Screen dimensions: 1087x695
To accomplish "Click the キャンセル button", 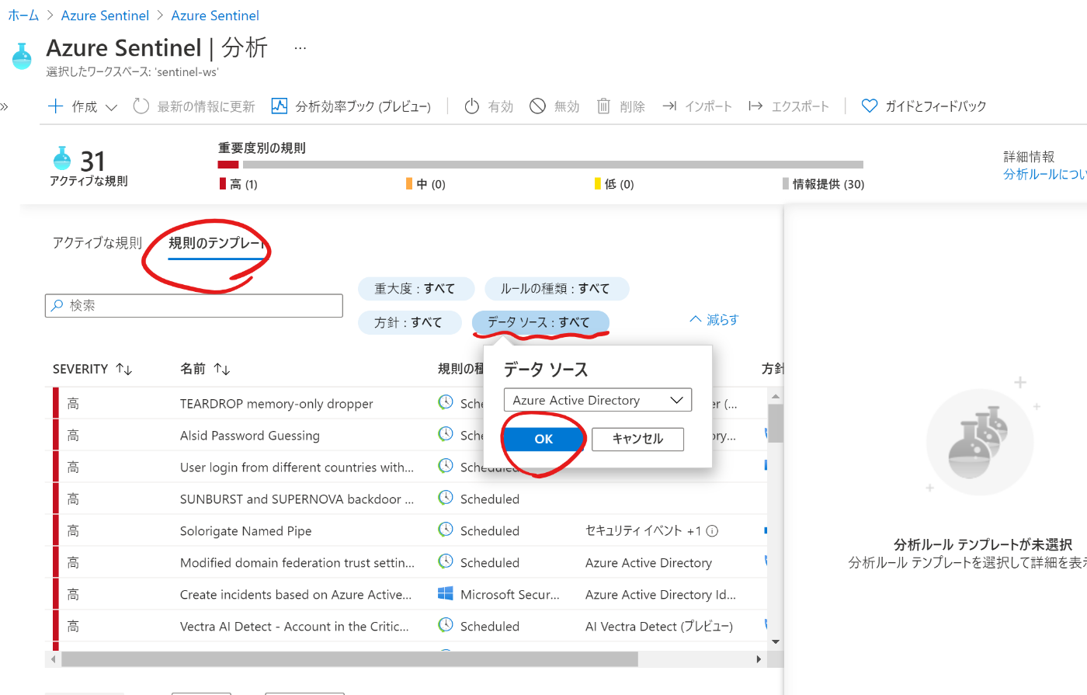I will pos(637,439).
